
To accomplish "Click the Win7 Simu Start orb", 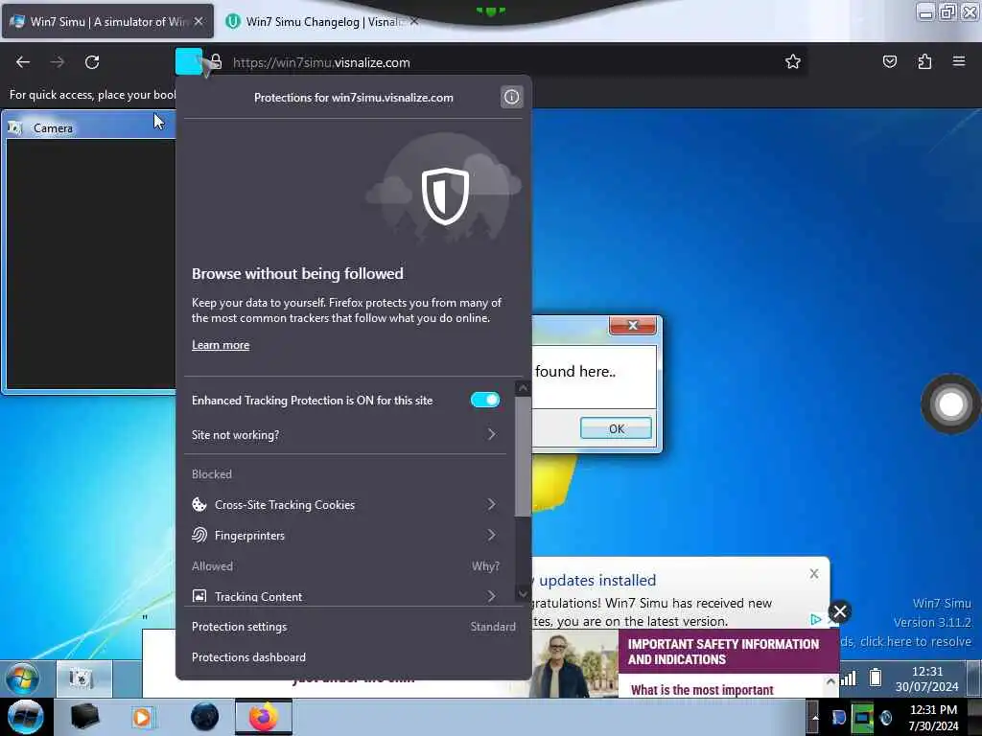I will (22, 678).
